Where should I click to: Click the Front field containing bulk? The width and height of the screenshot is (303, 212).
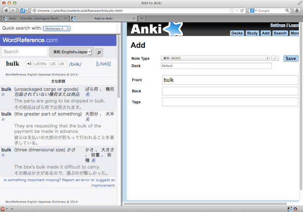pos(230,80)
